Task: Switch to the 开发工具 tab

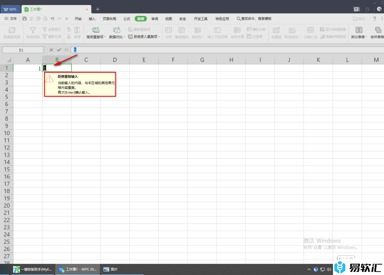Action: [201, 19]
